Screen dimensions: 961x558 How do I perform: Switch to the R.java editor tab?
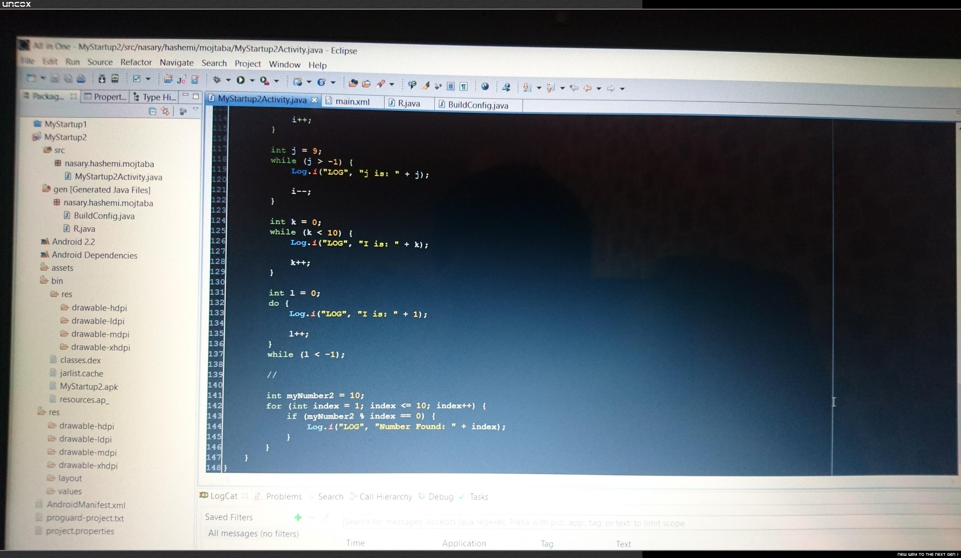pyautogui.click(x=409, y=104)
